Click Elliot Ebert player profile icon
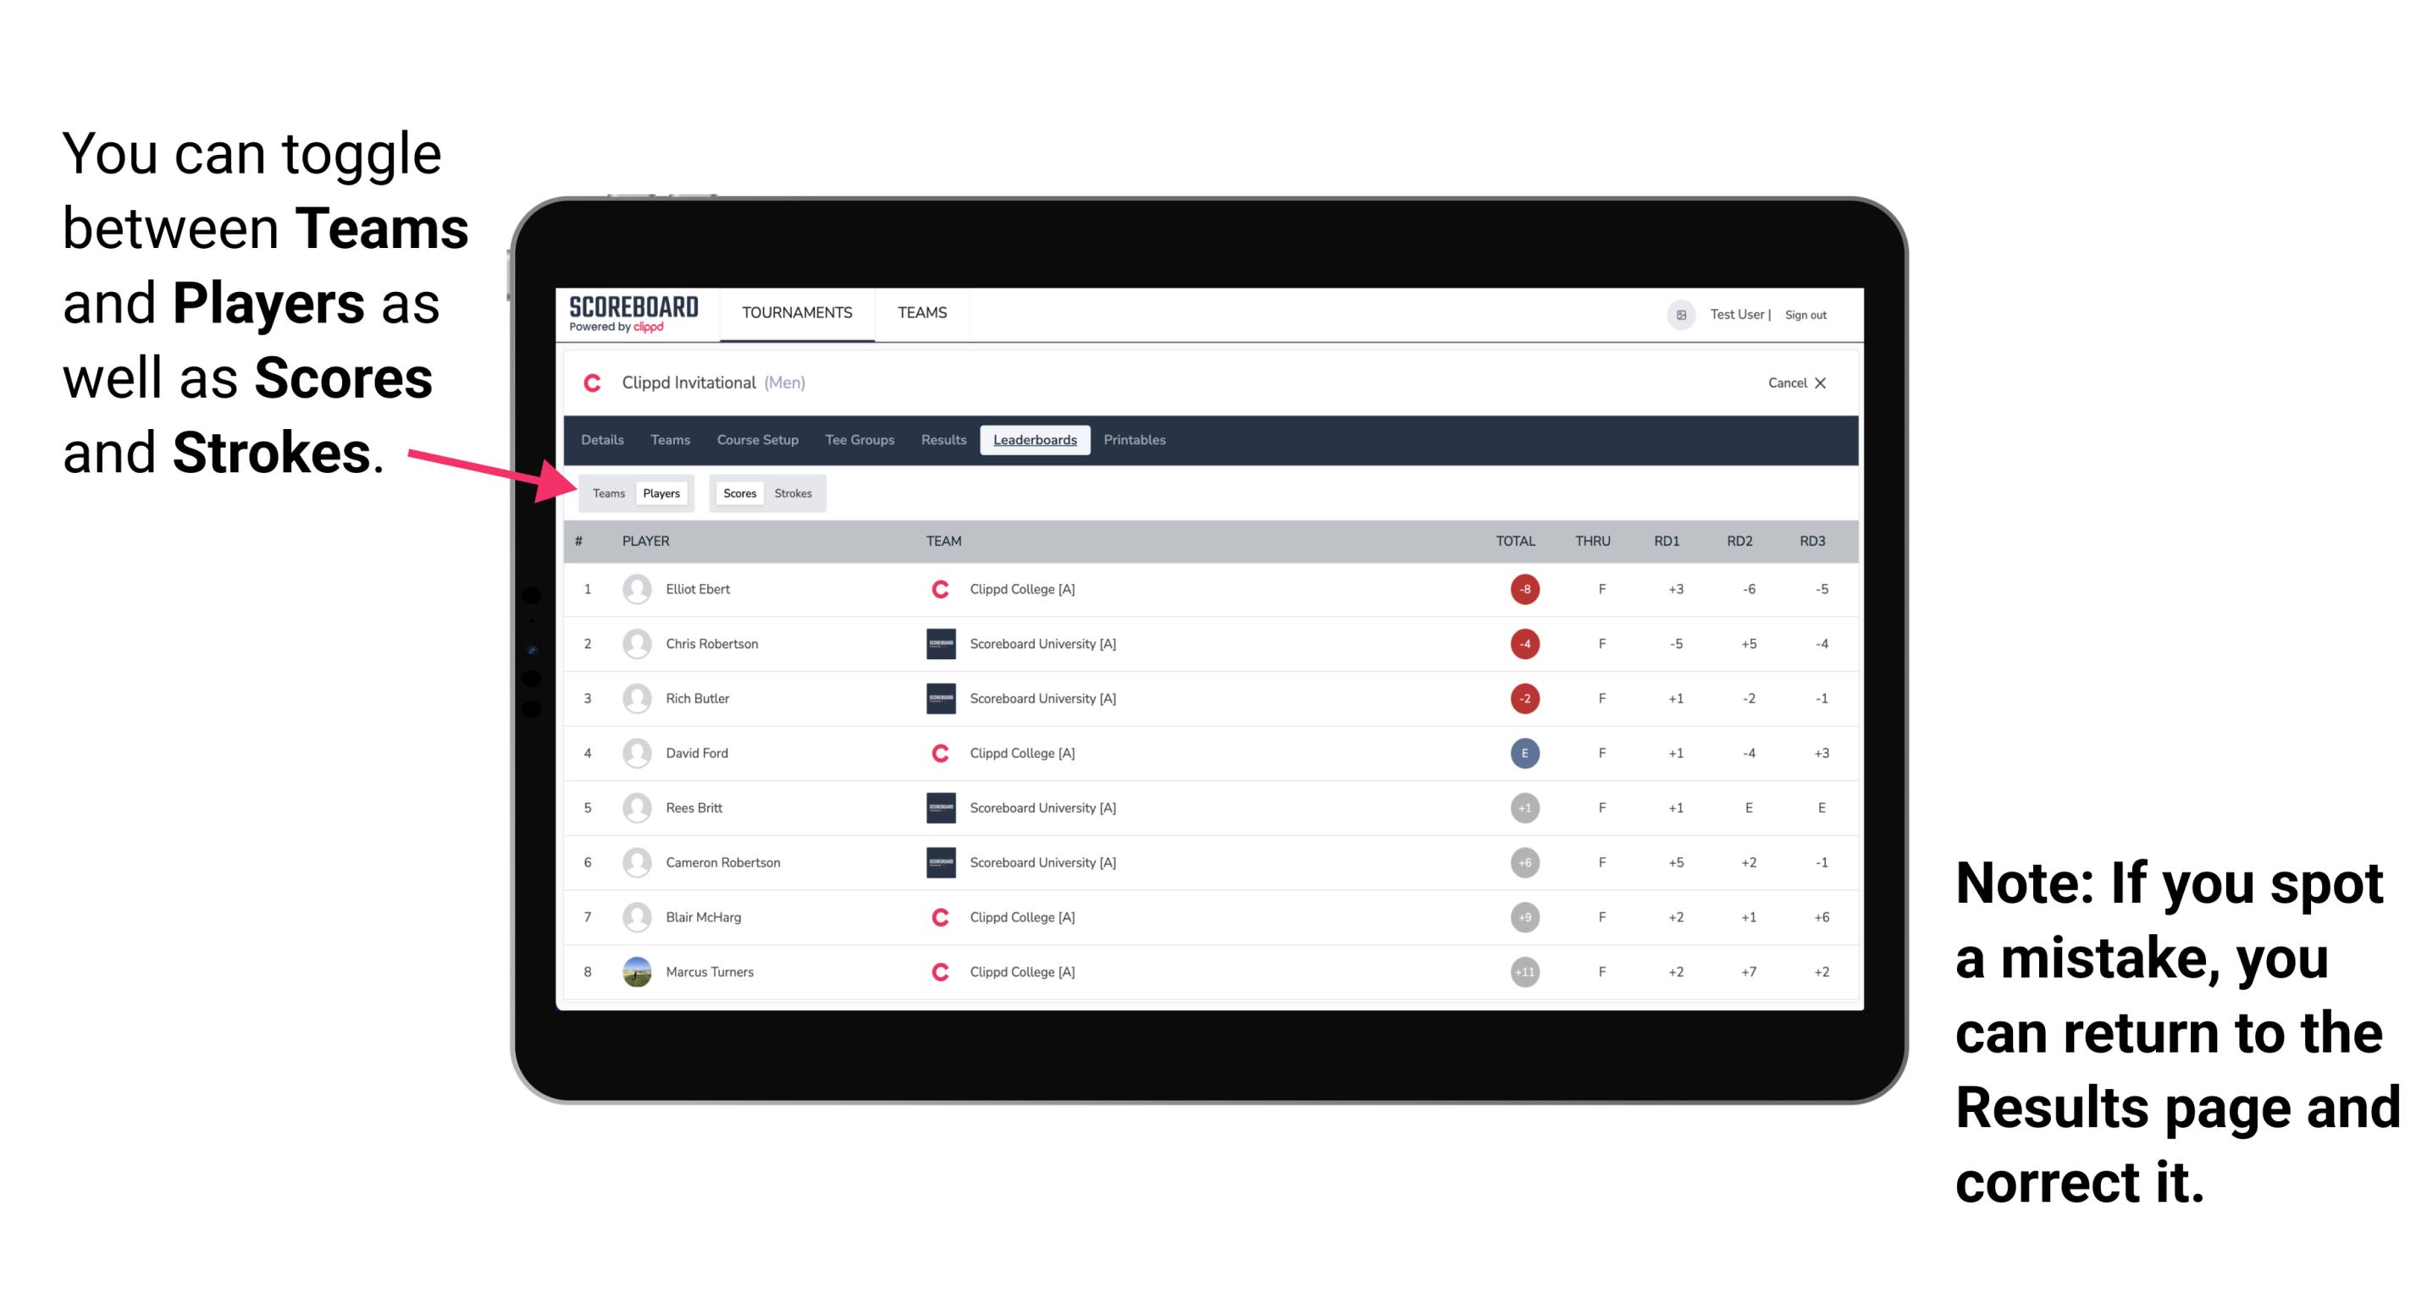2416x1299 pixels. pyautogui.click(x=637, y=589)
